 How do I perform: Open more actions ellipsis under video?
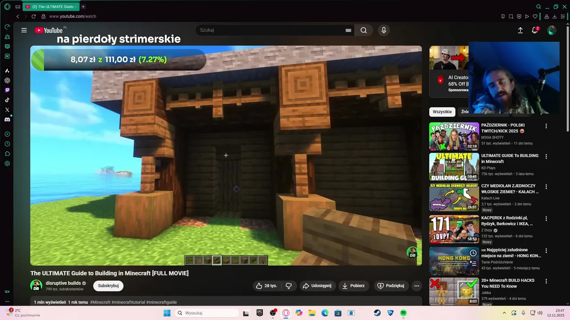click(x=417, y=286)
